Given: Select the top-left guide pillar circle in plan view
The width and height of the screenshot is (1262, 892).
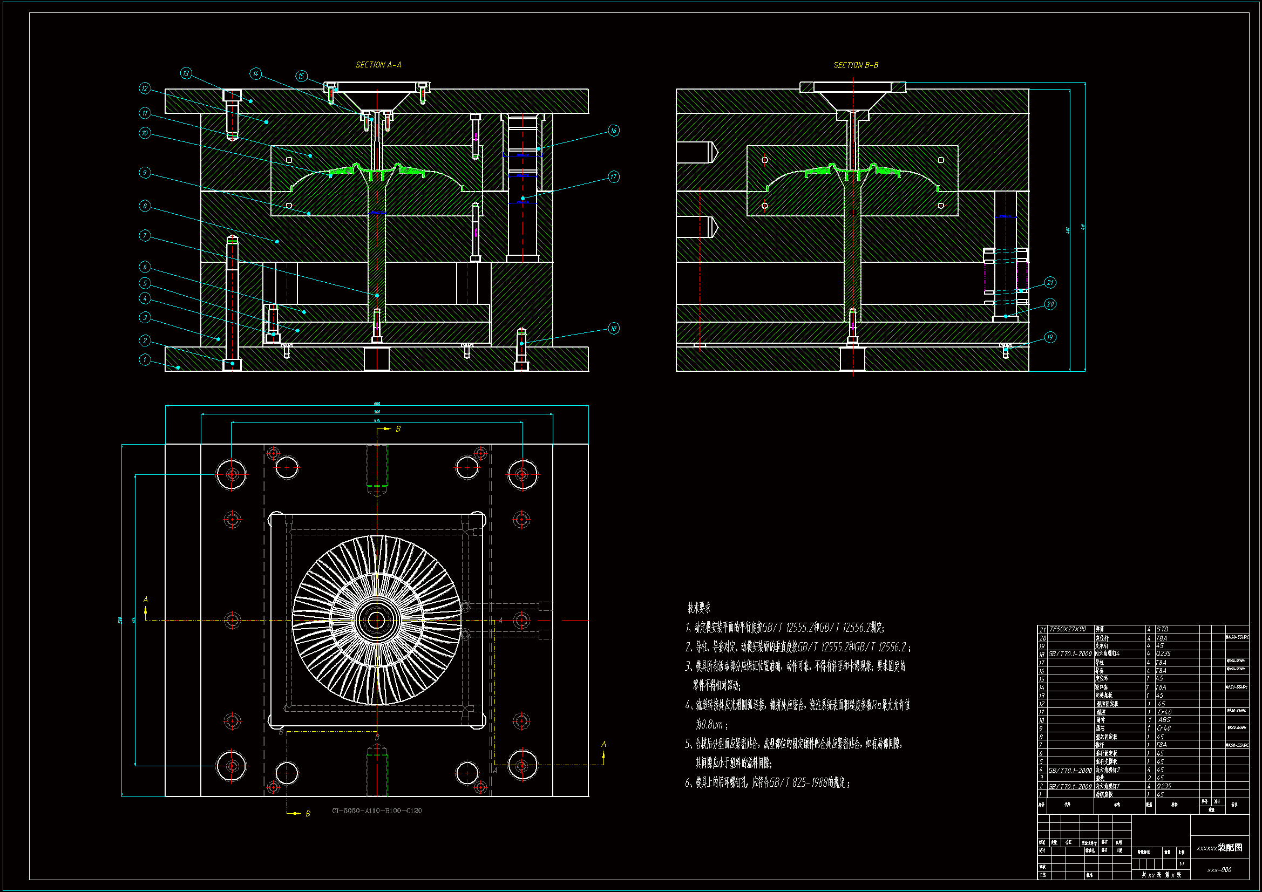Looking at the screenshot, I should [232, 474].
